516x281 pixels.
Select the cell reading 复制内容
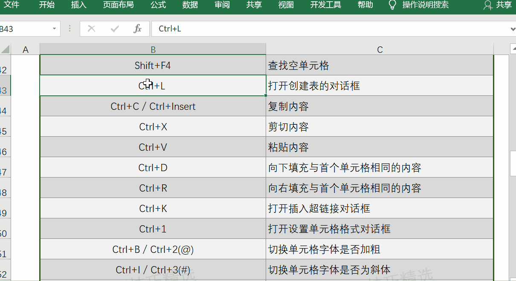(380, 106)
